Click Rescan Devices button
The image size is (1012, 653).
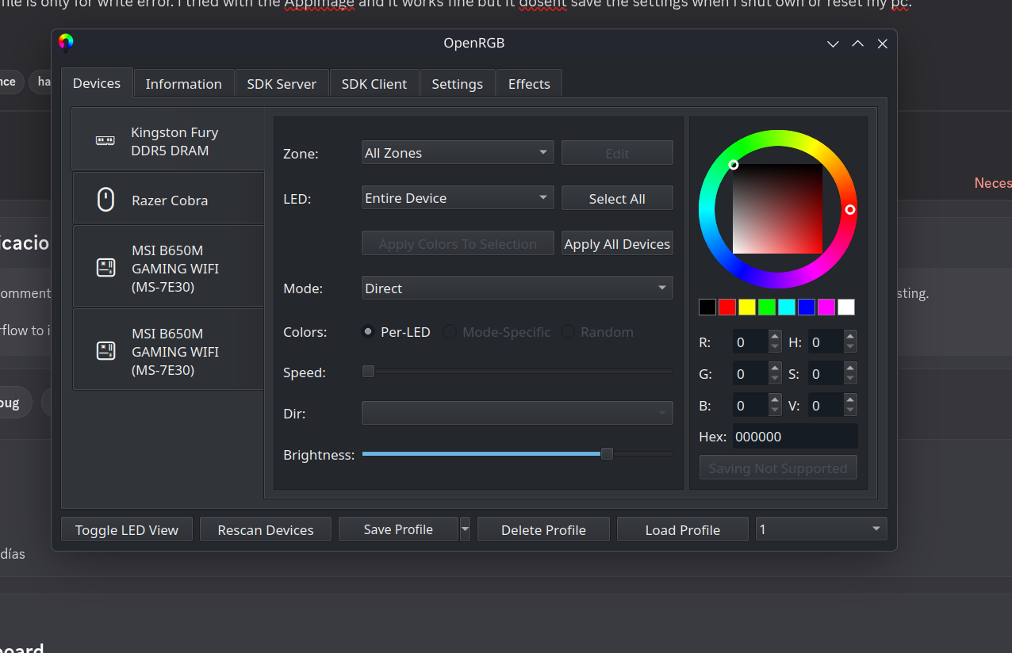pos(266,530)
